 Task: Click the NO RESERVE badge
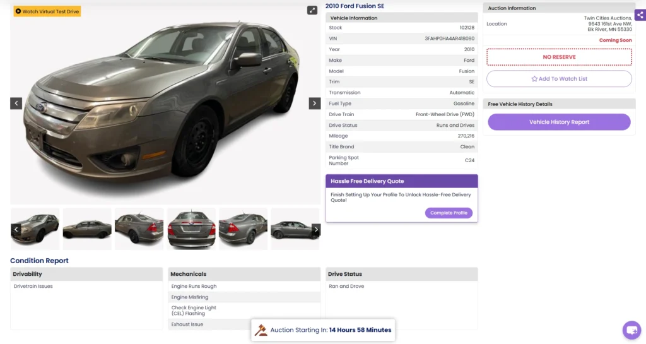[x=559, y=57]
